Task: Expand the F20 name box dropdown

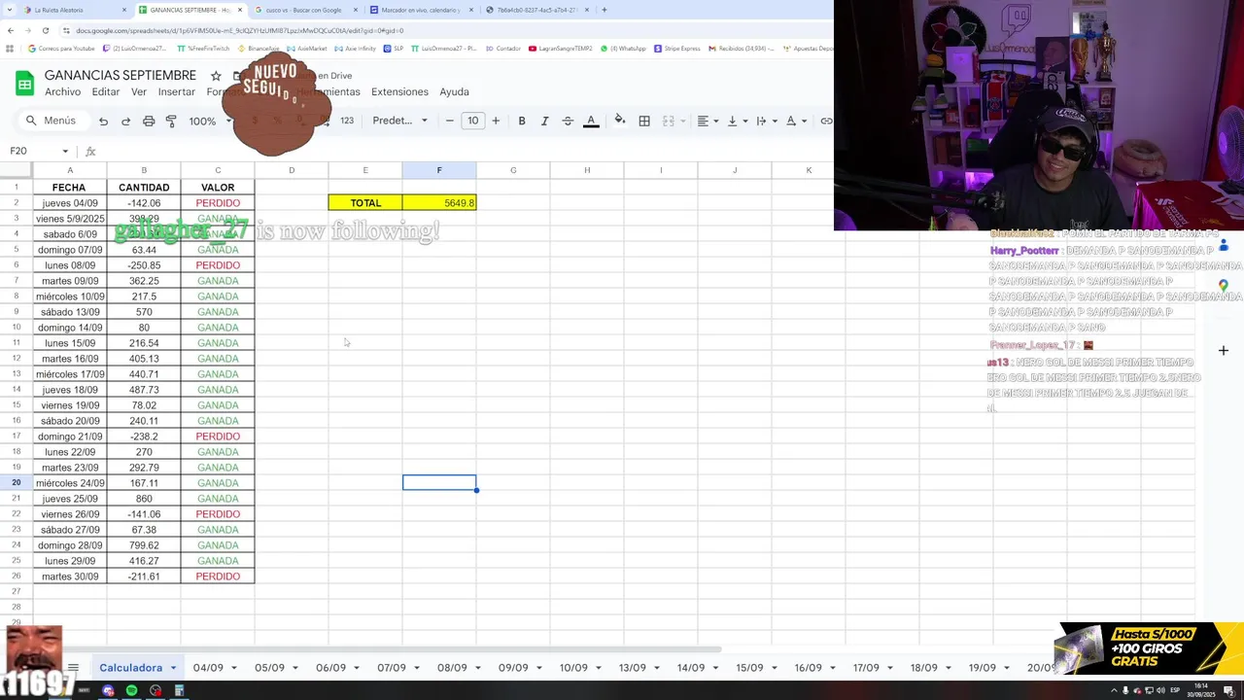Action: pos(65,151)
